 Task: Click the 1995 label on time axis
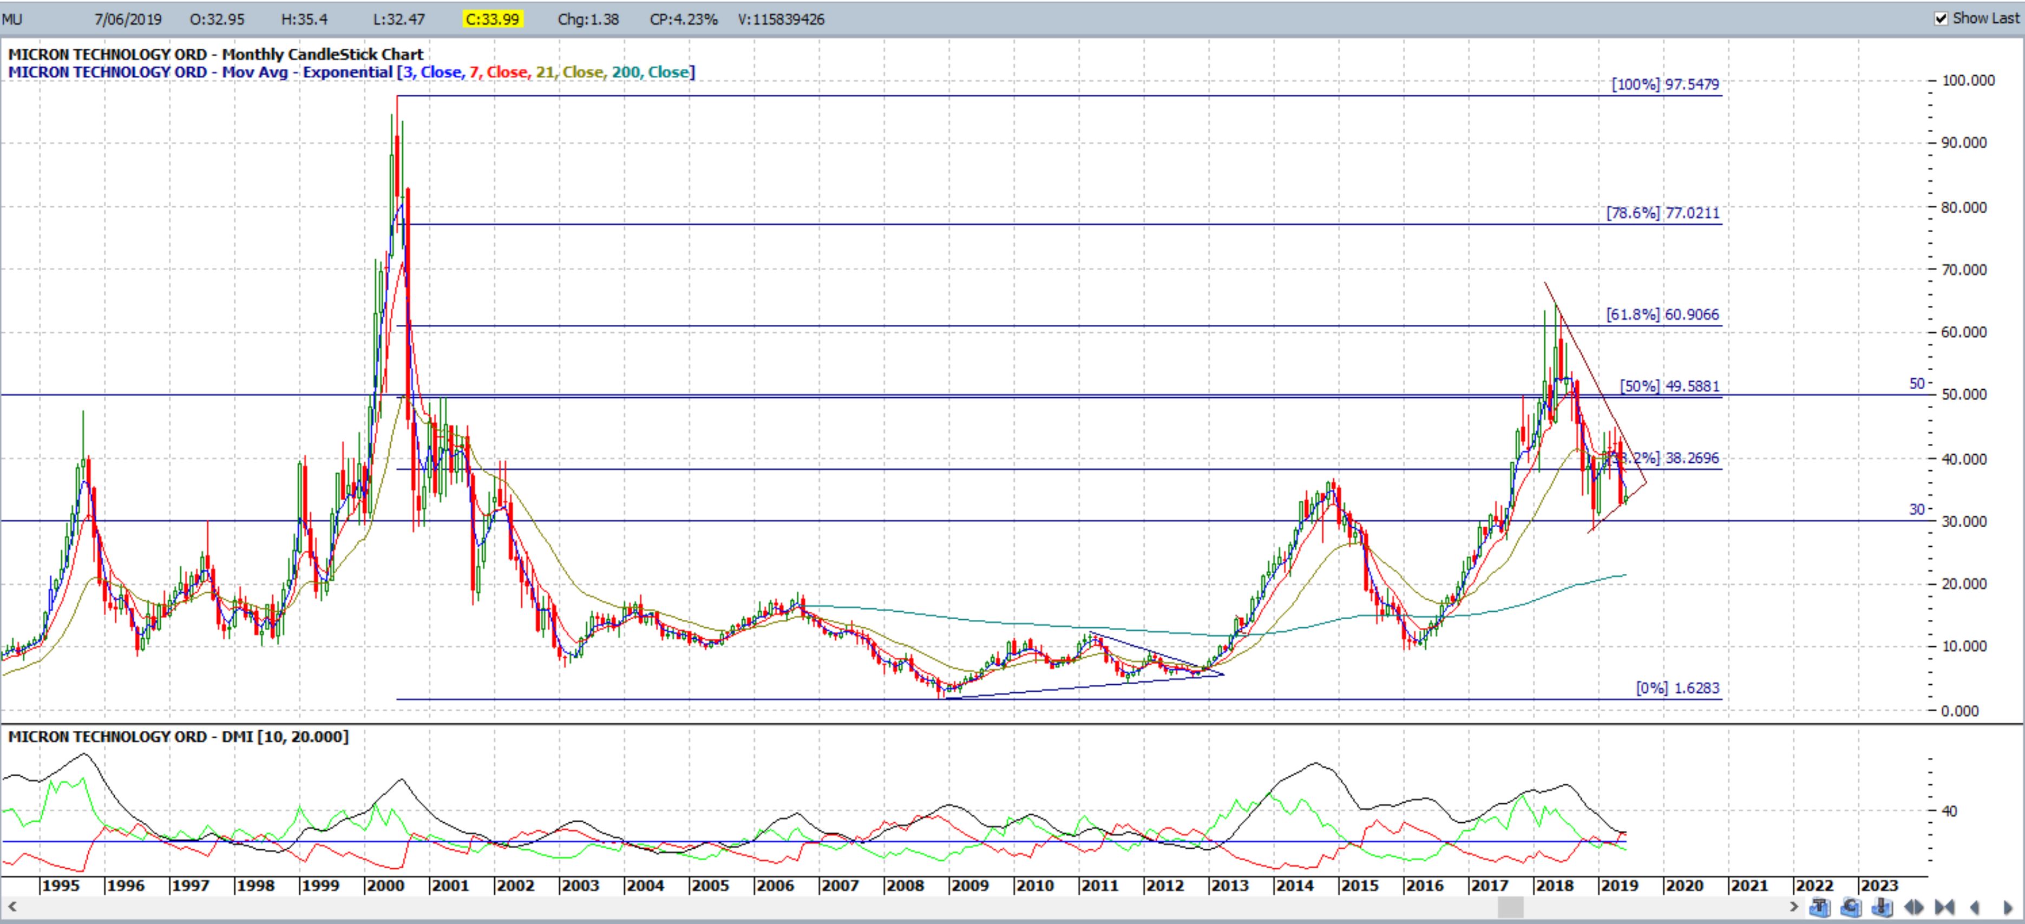61,886
